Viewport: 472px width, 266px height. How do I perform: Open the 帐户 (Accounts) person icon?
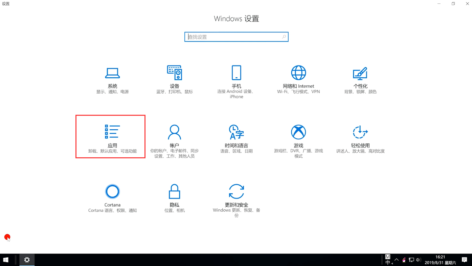pos(175,132)
